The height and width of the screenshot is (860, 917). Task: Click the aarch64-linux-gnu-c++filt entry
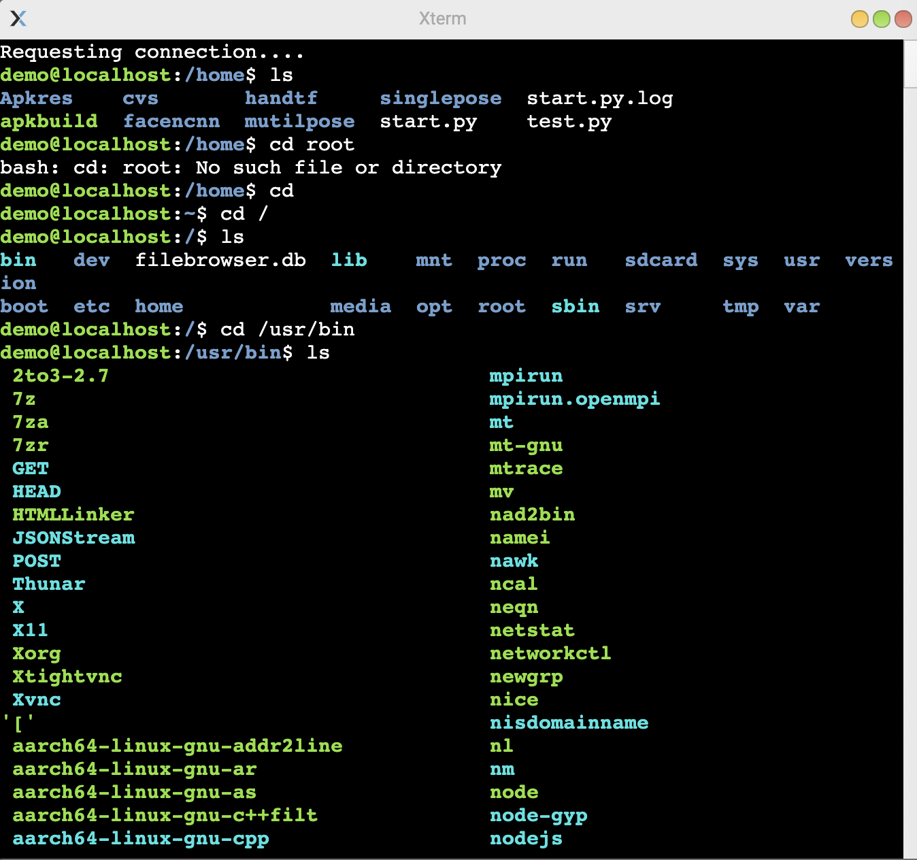(x=165, y=815)
